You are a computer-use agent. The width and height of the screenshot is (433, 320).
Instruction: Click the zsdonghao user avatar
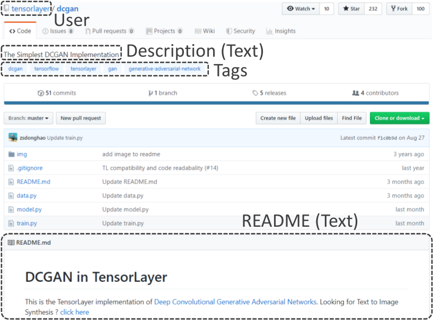13,137
